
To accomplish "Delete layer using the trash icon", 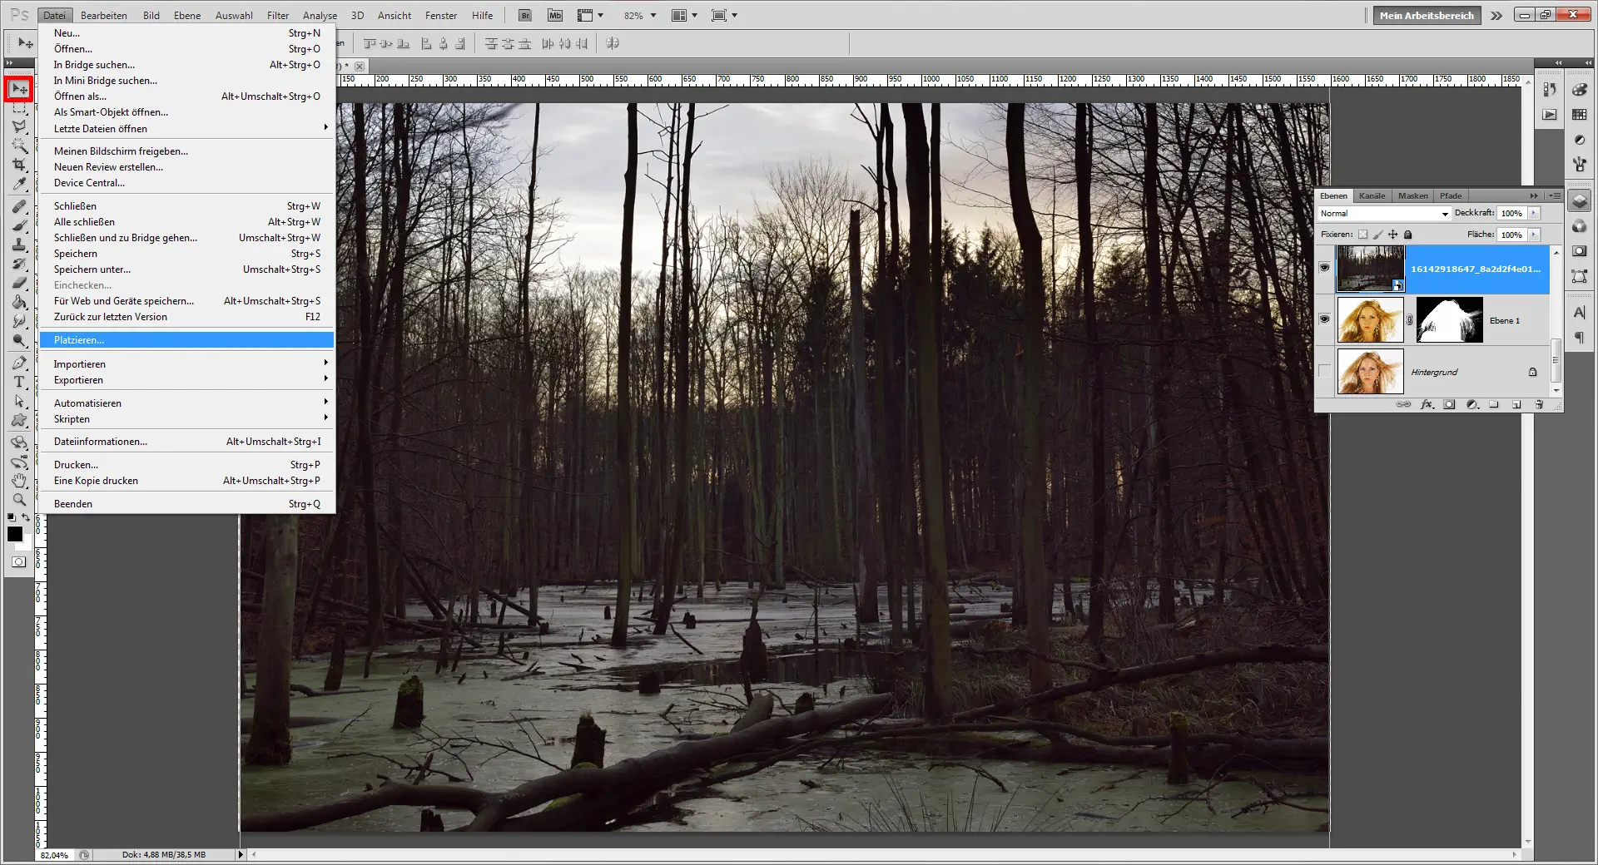I will 1540,405.
